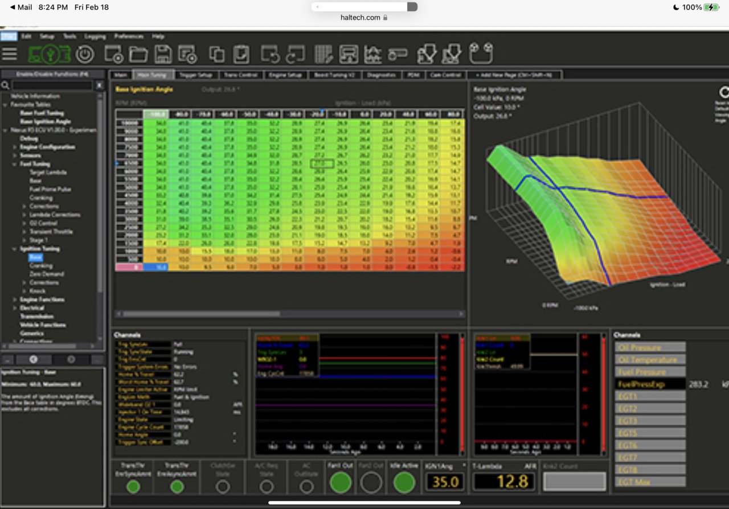
Task: Switch to the Trans Control tab
Action: point(241,75)
